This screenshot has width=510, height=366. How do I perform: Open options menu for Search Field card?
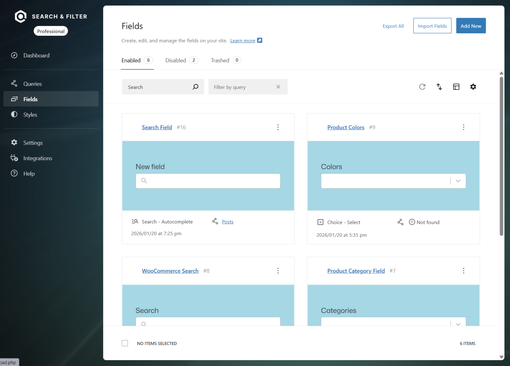[278, 127]
